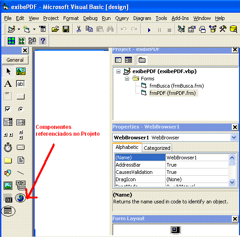Screen dimensions: 240x237
Task: Select the TextBox control tool
Action: tap(20, 84)
